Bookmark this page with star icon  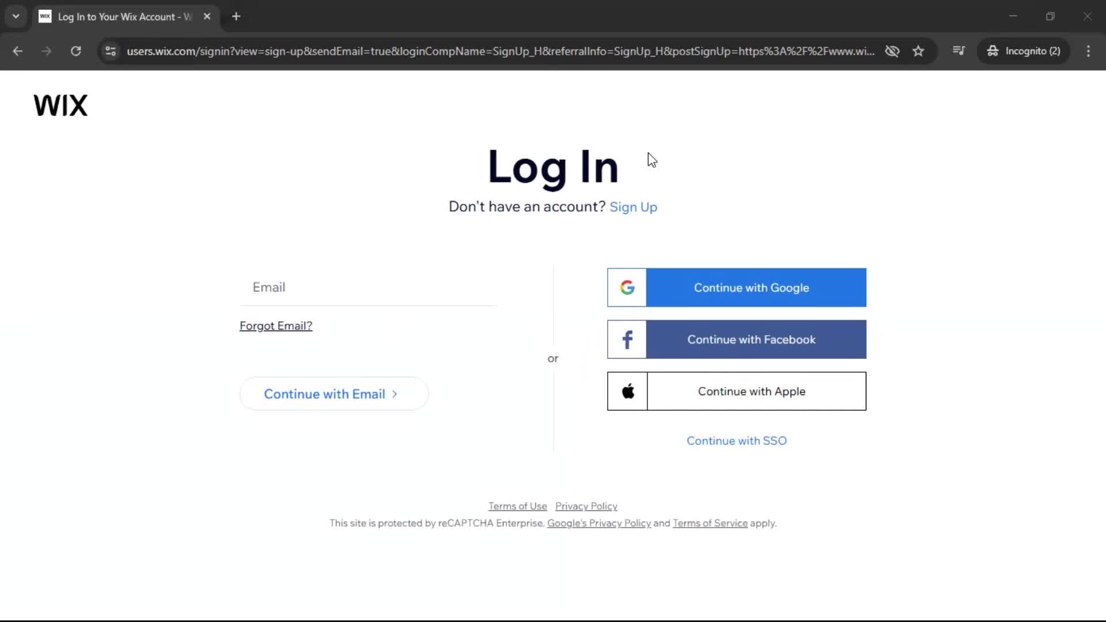(x=918, y=51)
